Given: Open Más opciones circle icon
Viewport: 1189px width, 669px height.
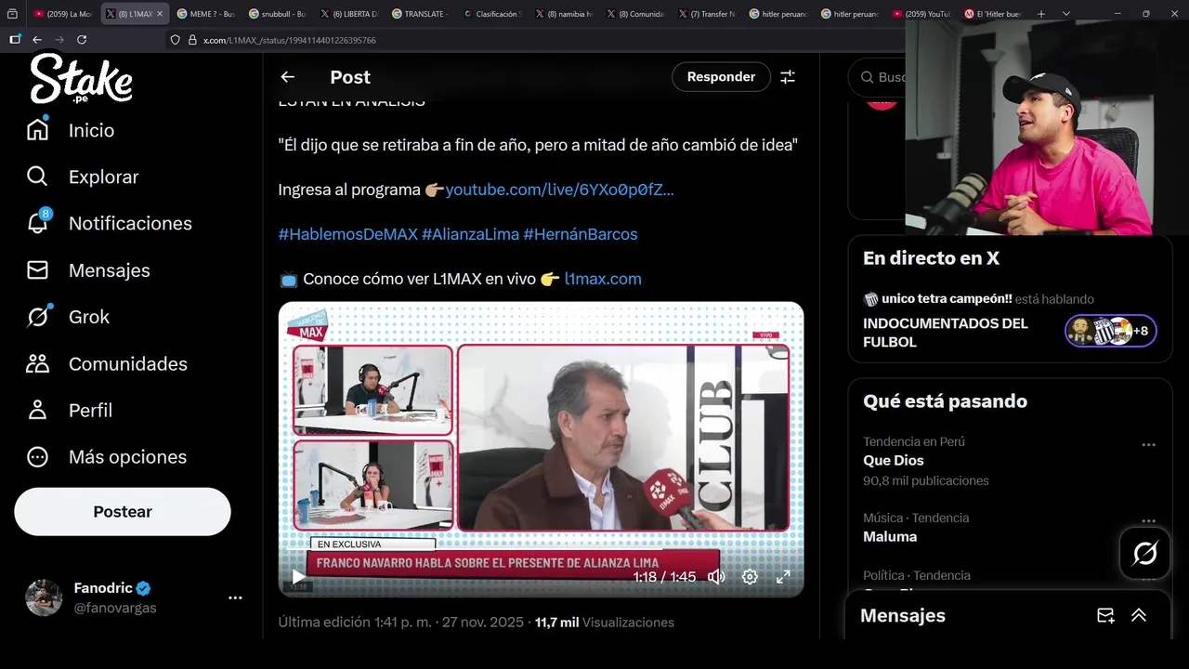Looking at the screenshot, I should (37, 457).
